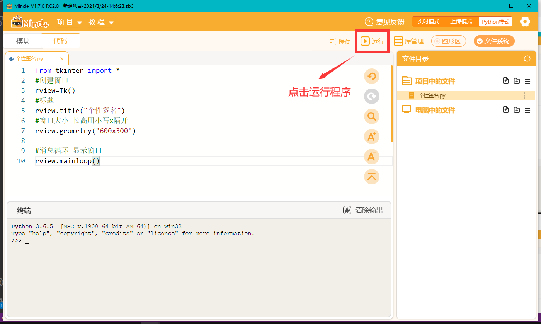Toggle the 图形区 panel

449,41
